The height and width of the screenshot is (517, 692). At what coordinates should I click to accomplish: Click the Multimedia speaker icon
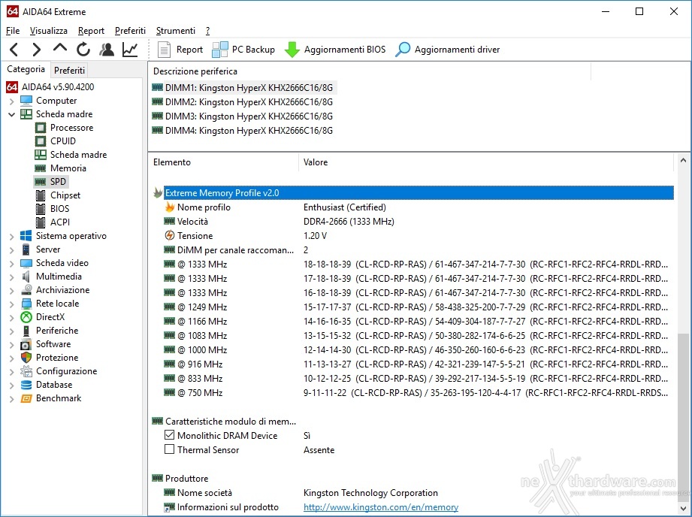[x=26, y=277]
